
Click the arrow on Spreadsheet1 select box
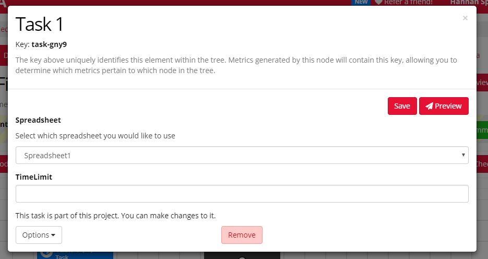pyautogui.click(x=463, y=155)
